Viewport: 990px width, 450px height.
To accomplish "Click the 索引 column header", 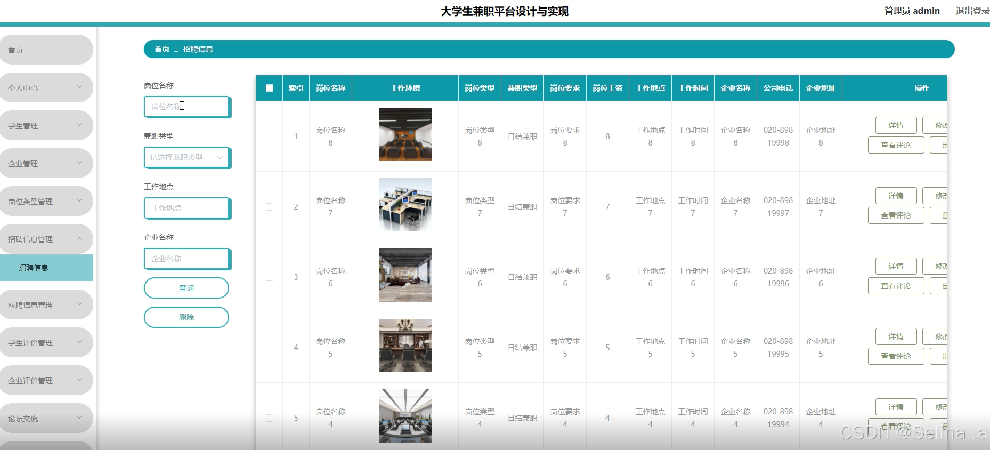I will coord(296,88).
